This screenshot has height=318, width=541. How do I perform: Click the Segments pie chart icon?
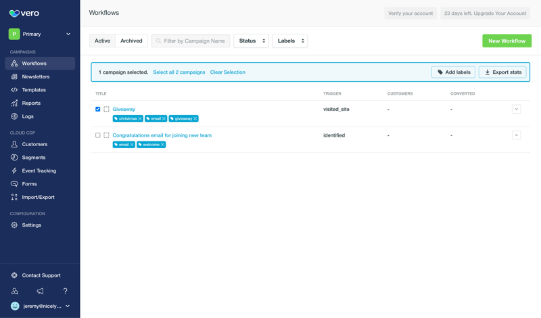click(x=14, y=158)
